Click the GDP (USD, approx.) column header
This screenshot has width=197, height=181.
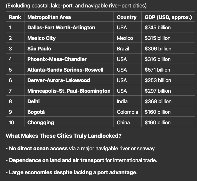point(168,17)
